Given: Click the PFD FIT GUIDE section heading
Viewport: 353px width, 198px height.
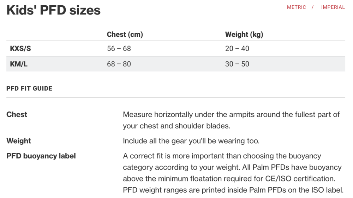Looking at the screenshot, I should pos(29,89).
